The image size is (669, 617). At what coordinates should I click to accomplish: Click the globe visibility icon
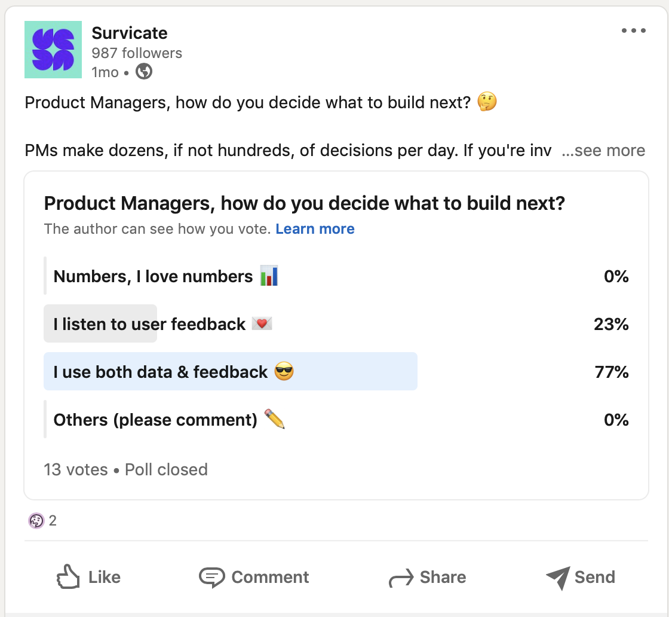point(144,72)
